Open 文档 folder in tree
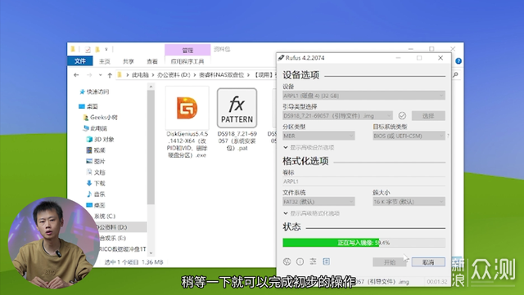Viewport: 524px width, 295px height. (x=96, y=172)
